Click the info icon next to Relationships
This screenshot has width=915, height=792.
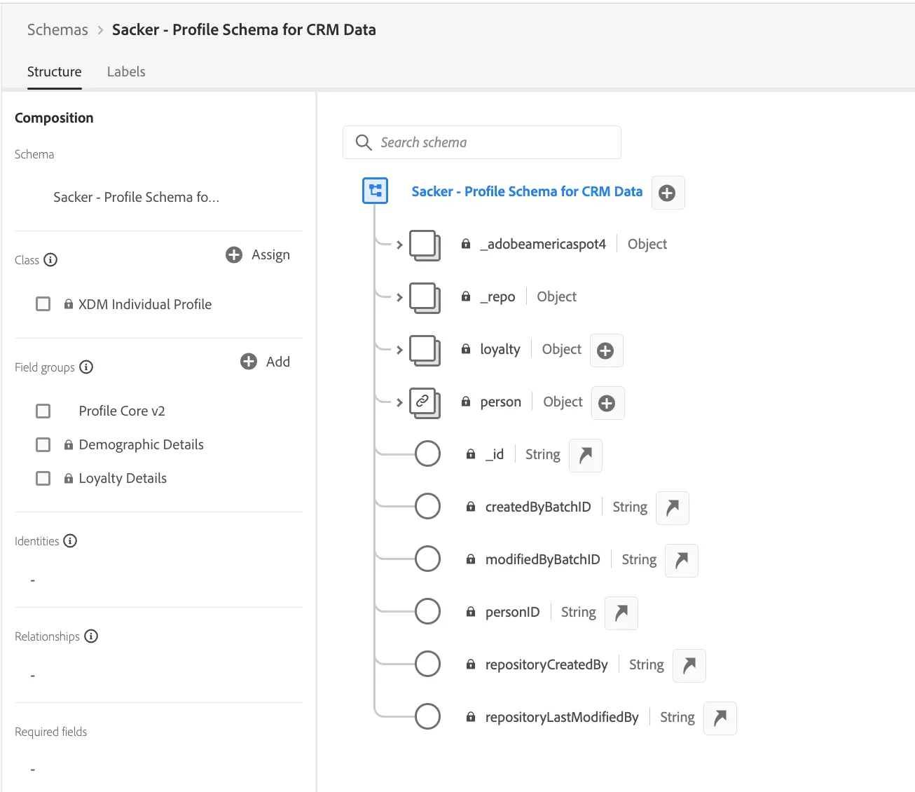tap(91, 636)
